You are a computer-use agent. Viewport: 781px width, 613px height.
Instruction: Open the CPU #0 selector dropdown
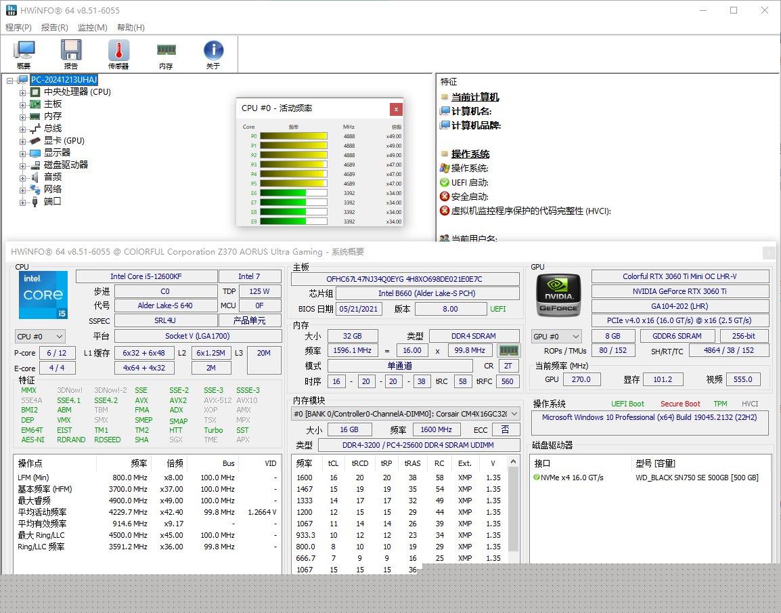coord(40,337)
